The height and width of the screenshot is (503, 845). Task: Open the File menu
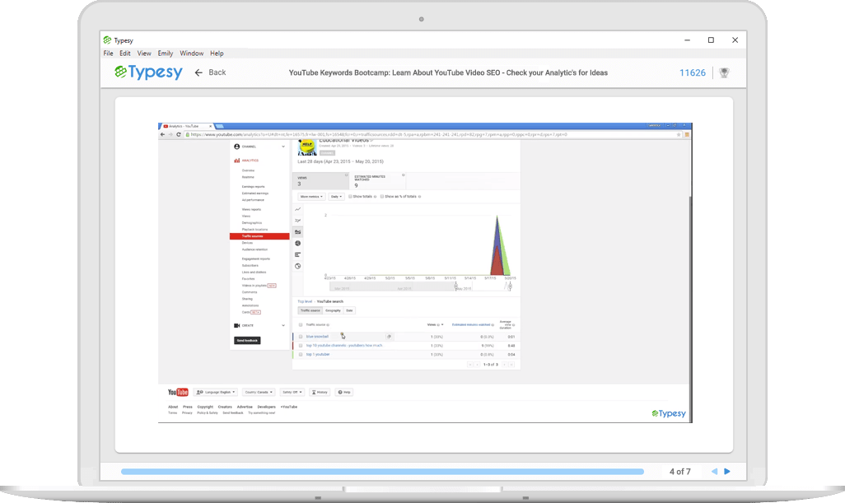(x=109, y=54)
